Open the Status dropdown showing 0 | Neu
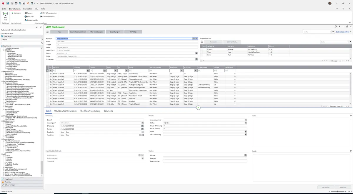 [x=246, y=123]
